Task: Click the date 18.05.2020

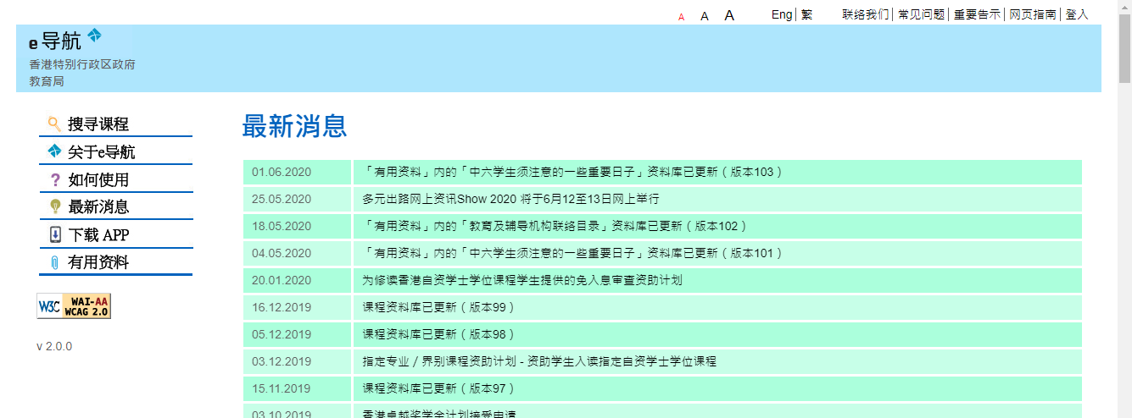Action: pyautogui.click(x=282, y=226)
